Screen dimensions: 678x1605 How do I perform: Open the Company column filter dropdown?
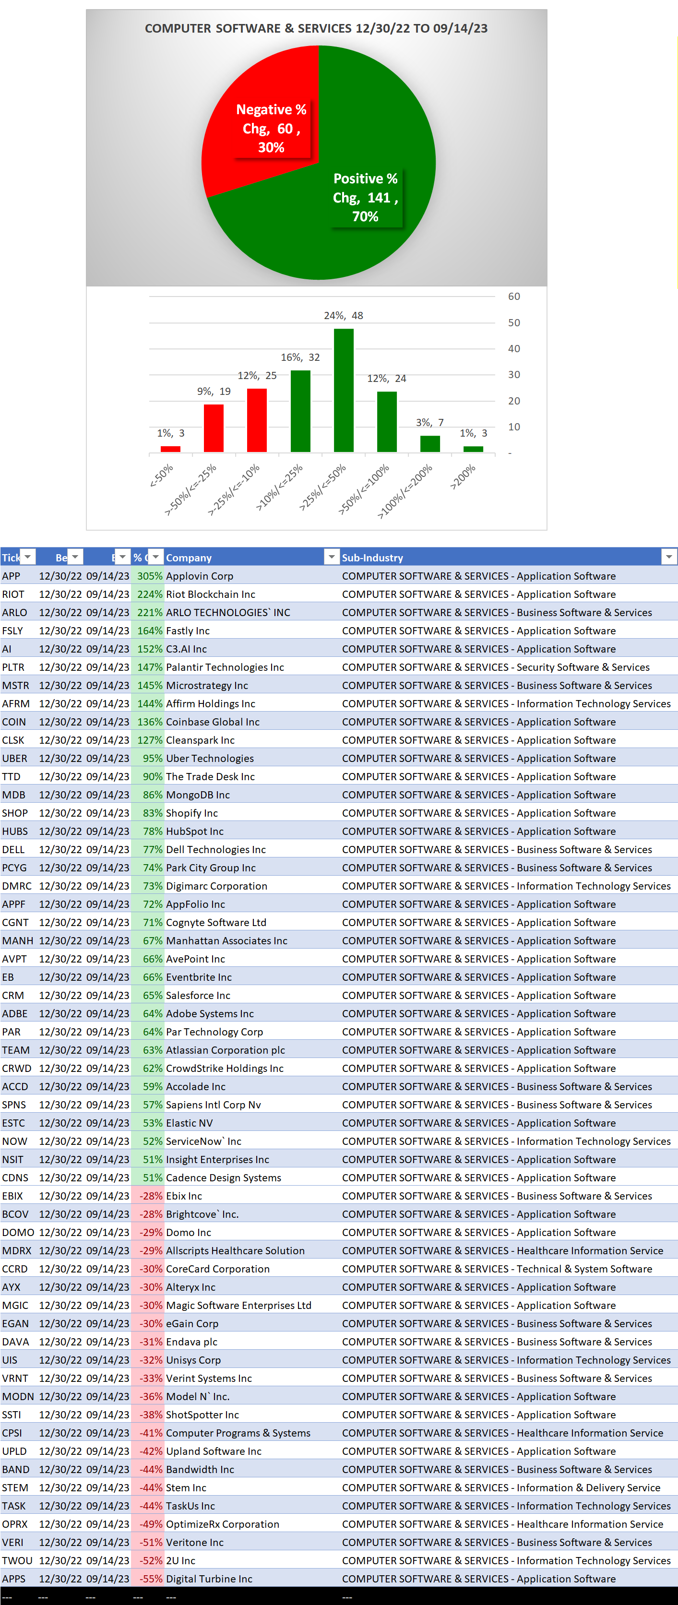tap(332, 557)
